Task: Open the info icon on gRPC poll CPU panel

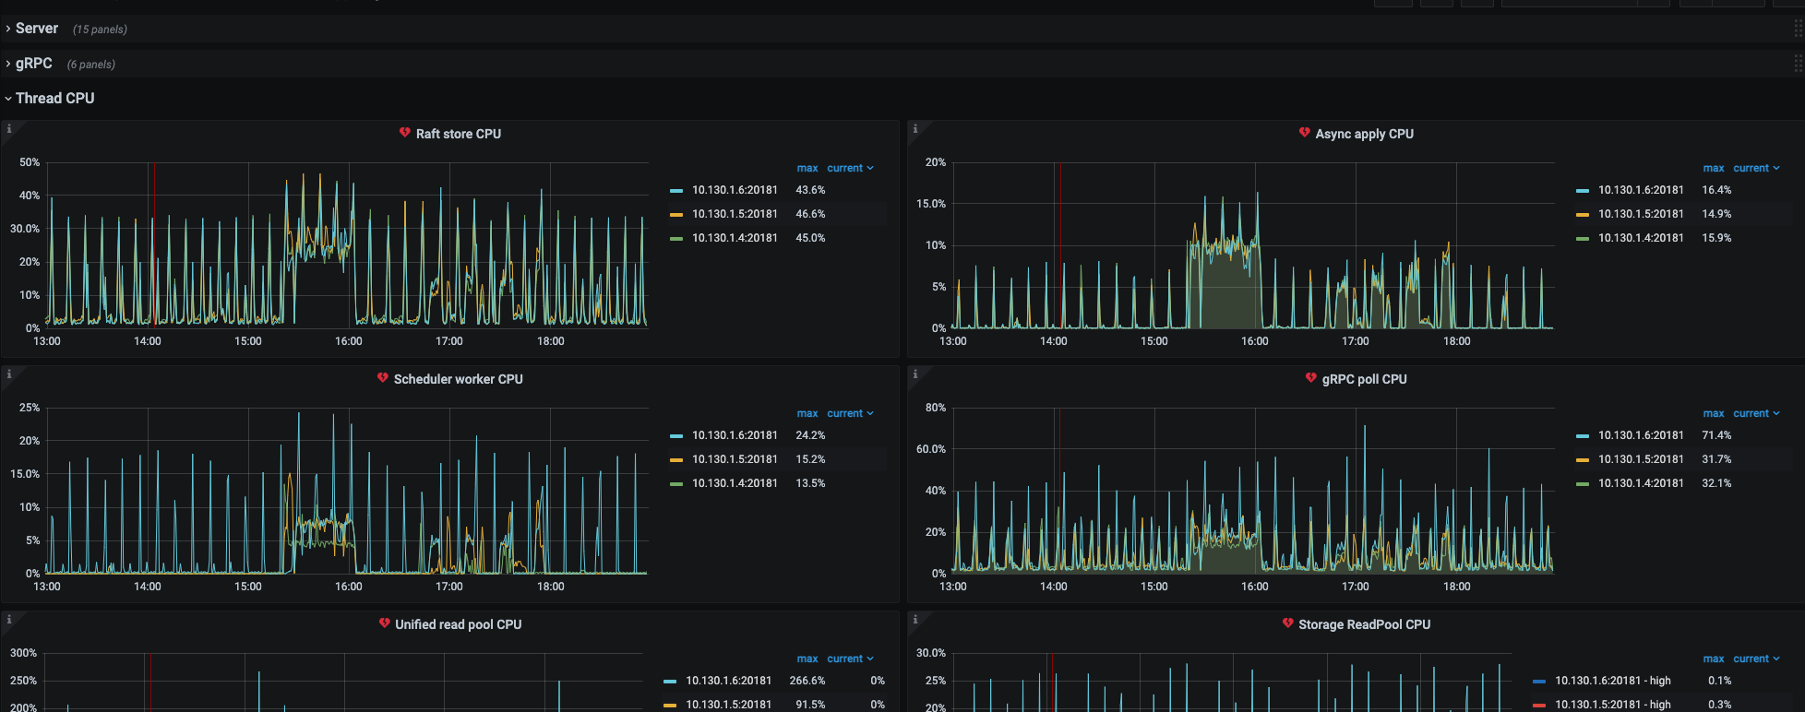Action: point(915,374)
